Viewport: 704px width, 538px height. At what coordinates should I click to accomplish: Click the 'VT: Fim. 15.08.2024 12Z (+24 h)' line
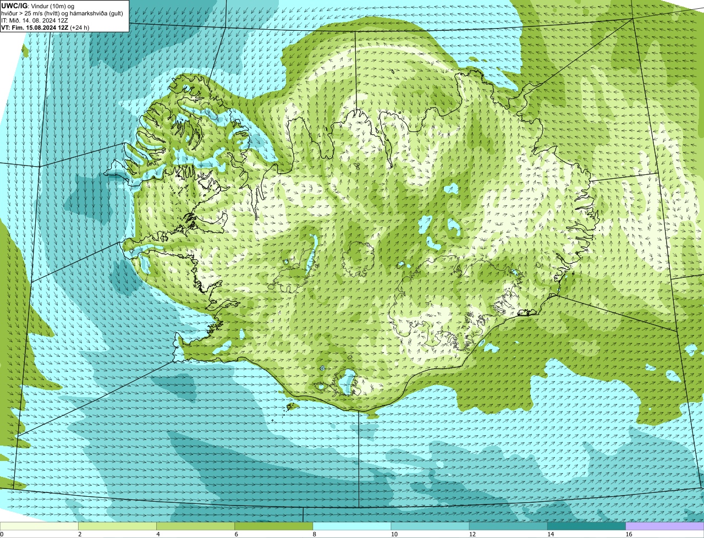(x=45, y=27)
